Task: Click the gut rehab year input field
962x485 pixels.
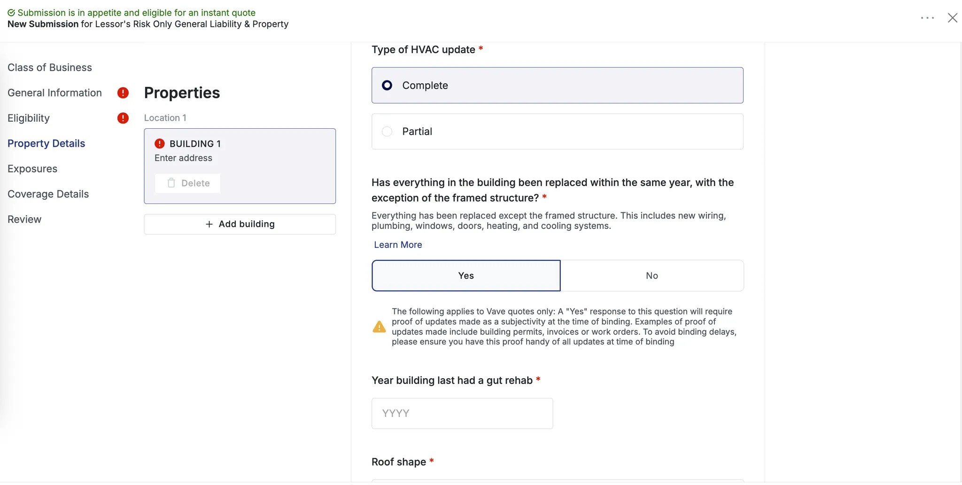Action: coord(462,414)
